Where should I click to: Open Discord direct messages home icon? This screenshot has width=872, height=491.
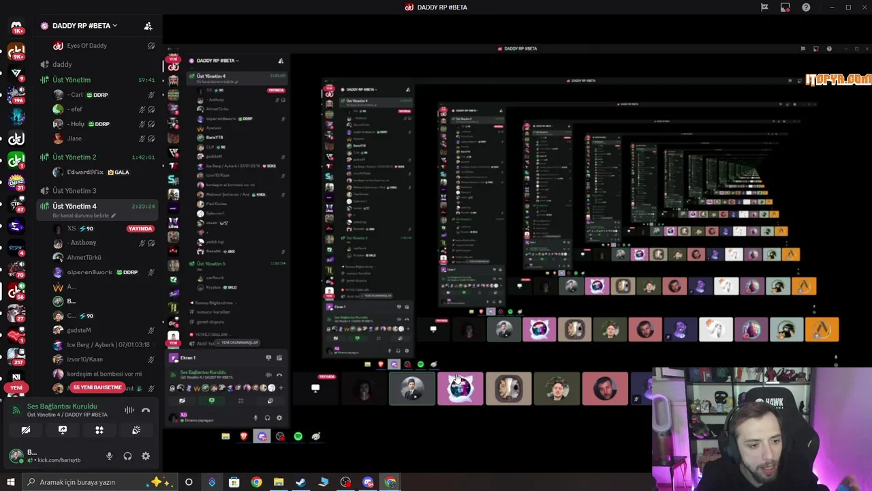pyautogui.click(x=16, y=27)
